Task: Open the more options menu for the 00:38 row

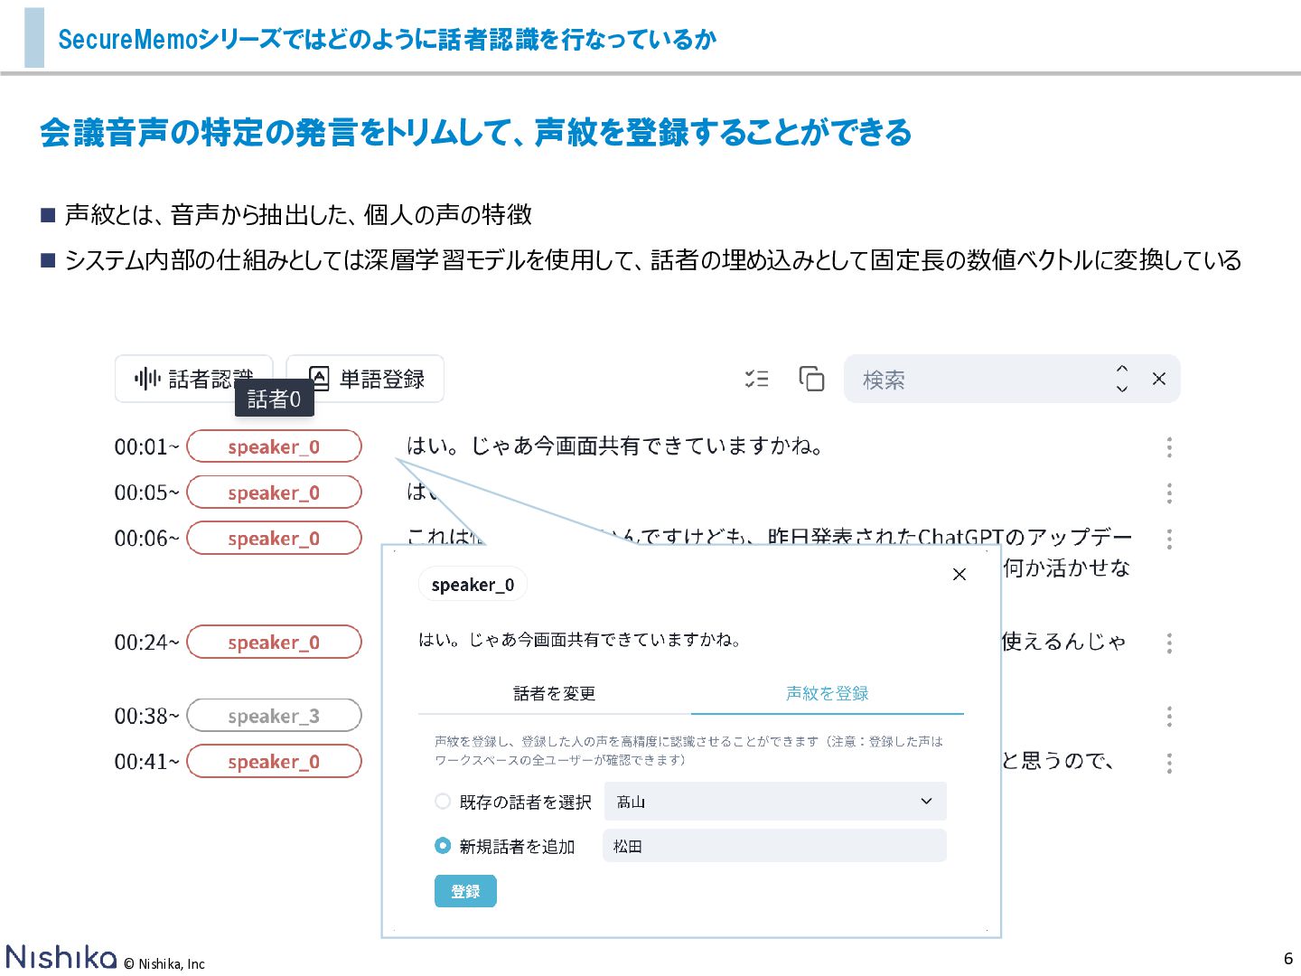Action: [x=1169, y=717]
